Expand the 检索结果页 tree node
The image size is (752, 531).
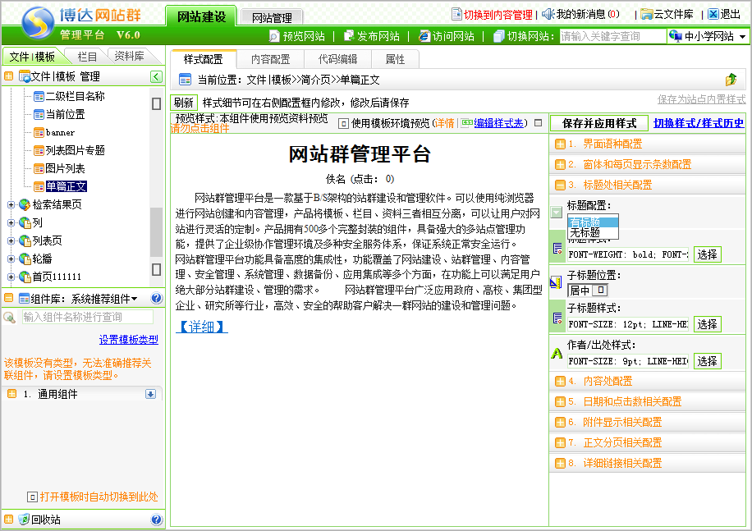coord(11,204)
